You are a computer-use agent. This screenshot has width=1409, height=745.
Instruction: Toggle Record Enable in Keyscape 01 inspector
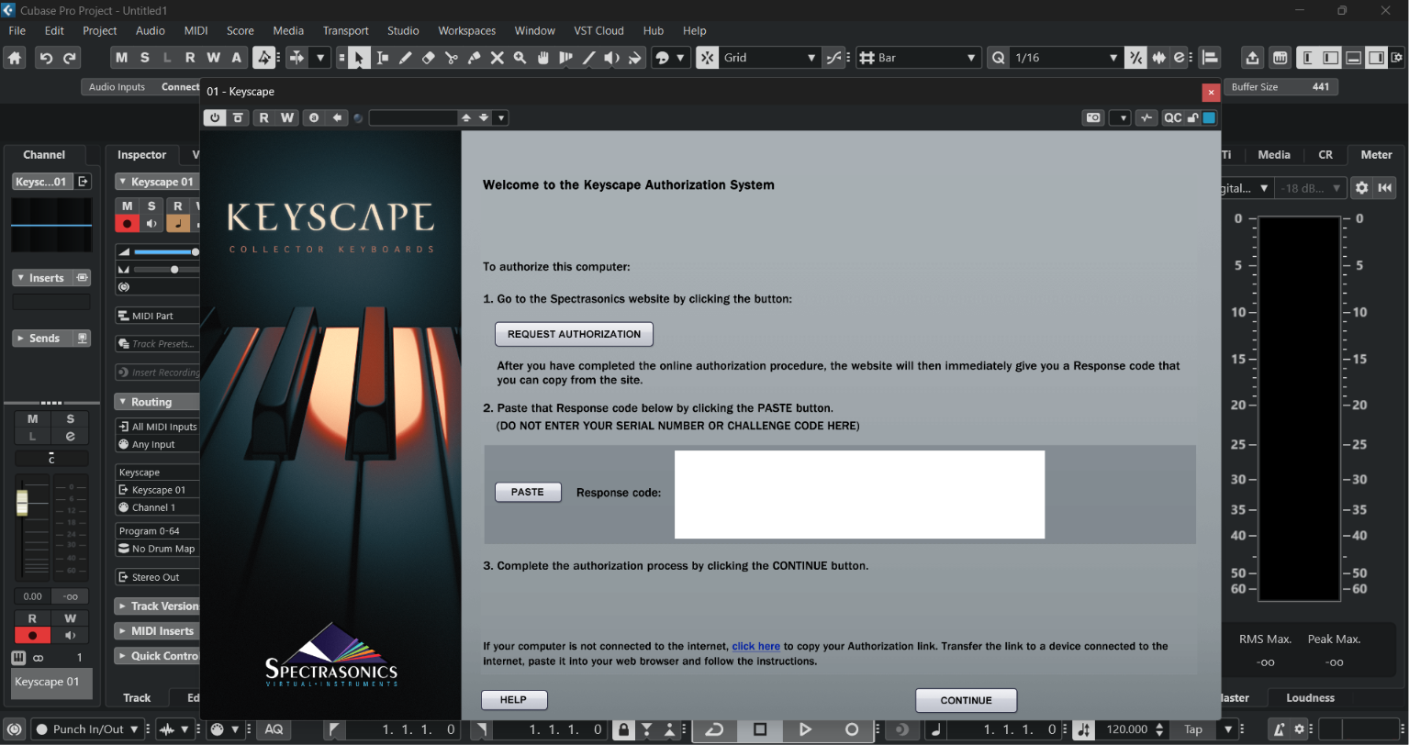[128, 223]
